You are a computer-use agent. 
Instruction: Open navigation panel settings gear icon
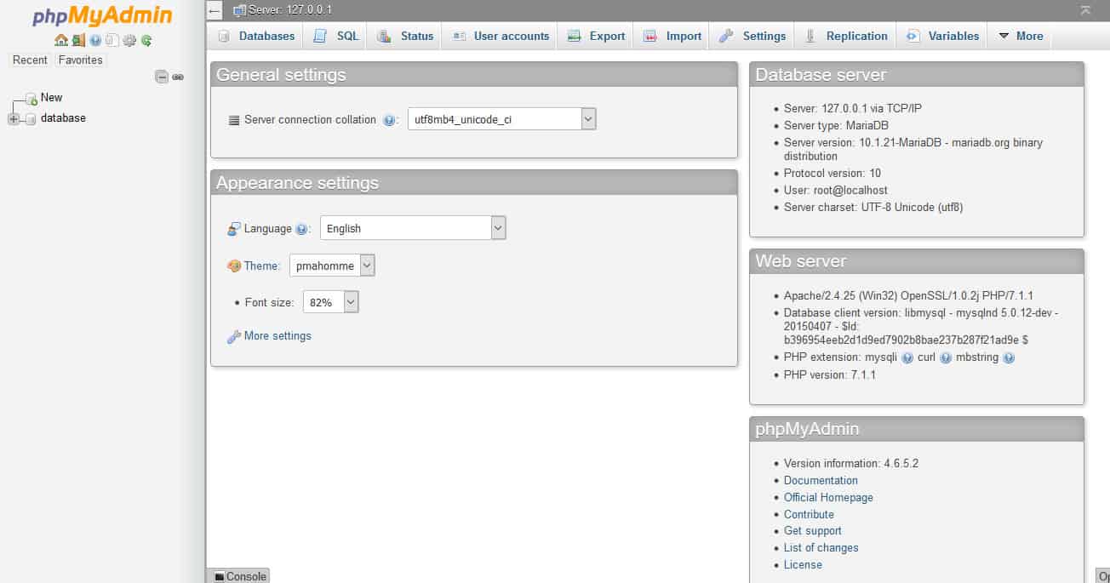tap(129, 40)
